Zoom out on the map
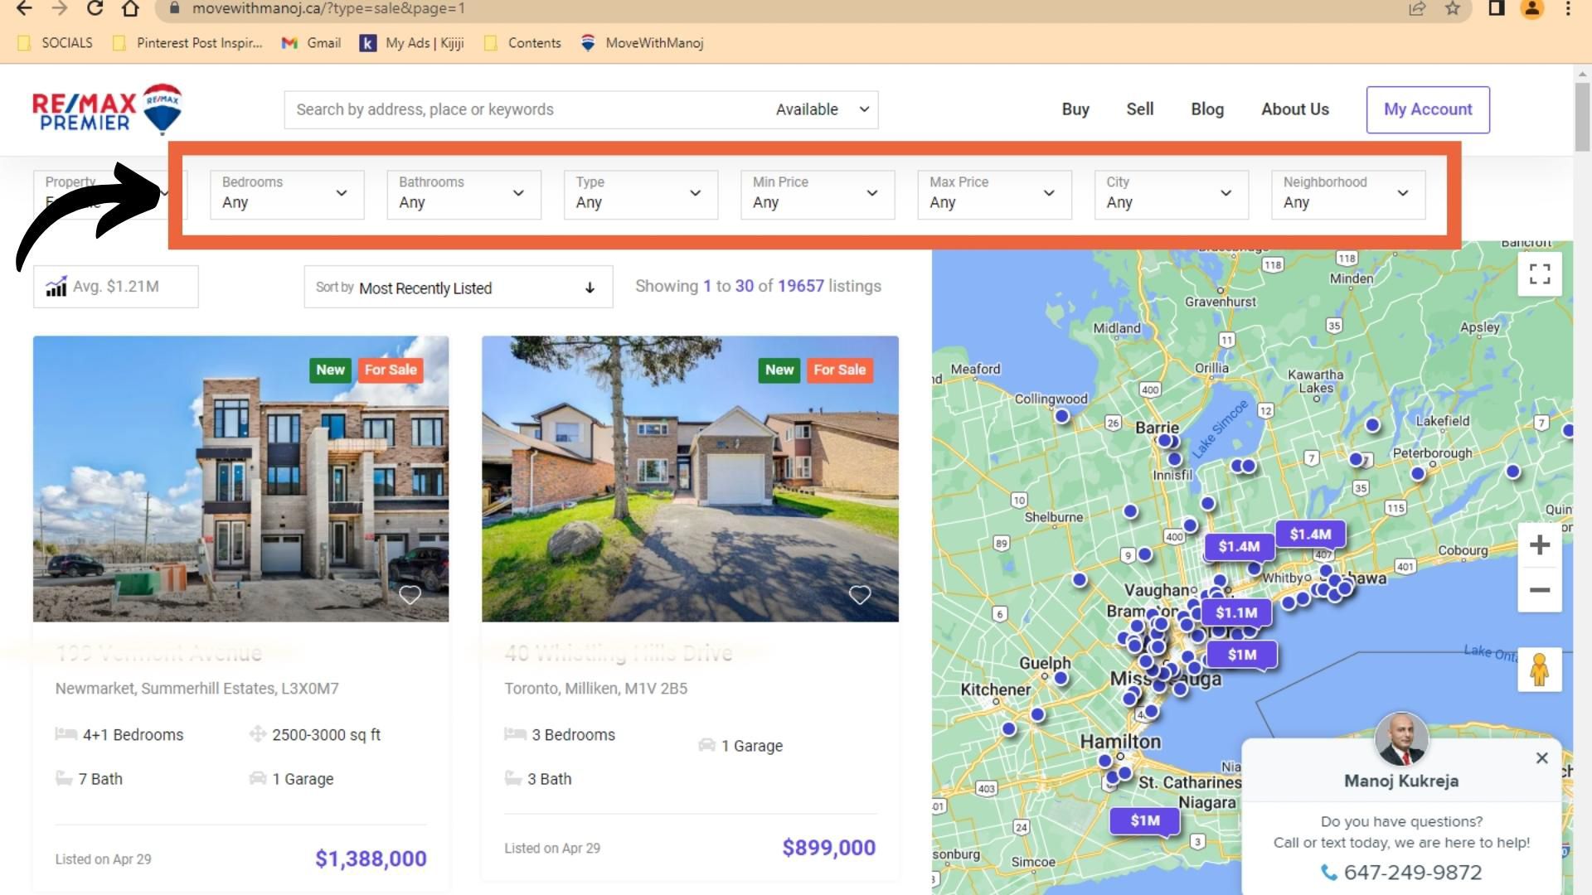Screen dimensions: 1592x895 pos(1540,590)
